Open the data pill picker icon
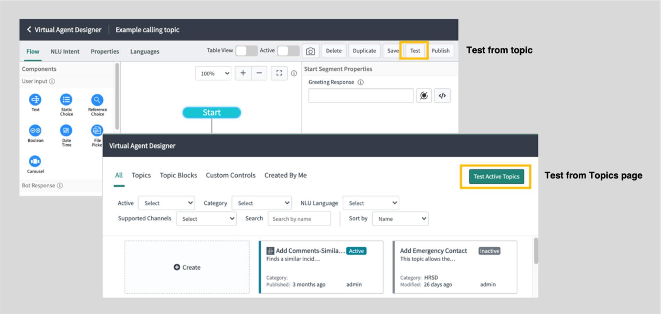Image resolution: width=666 pixels, height=315 pixels. click(424, 96)
